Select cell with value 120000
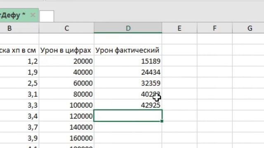This screenshot has width=264, height=148. tap(66, 116)
